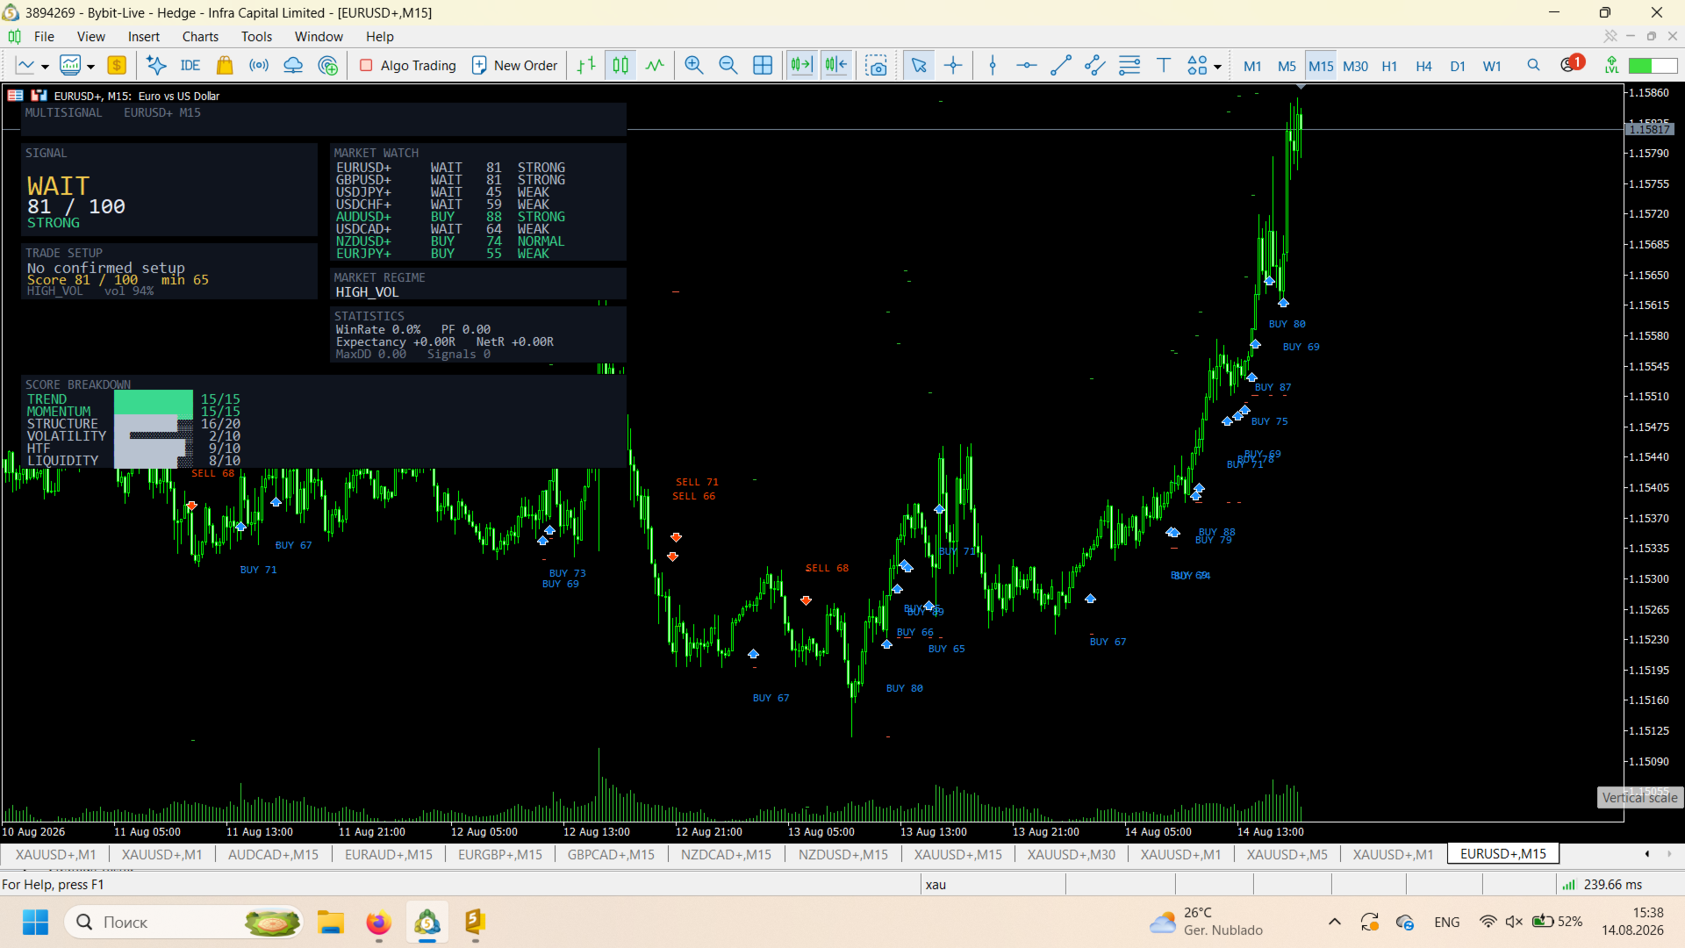
Task: Zoom out of the chart
Action: (728, 65)
